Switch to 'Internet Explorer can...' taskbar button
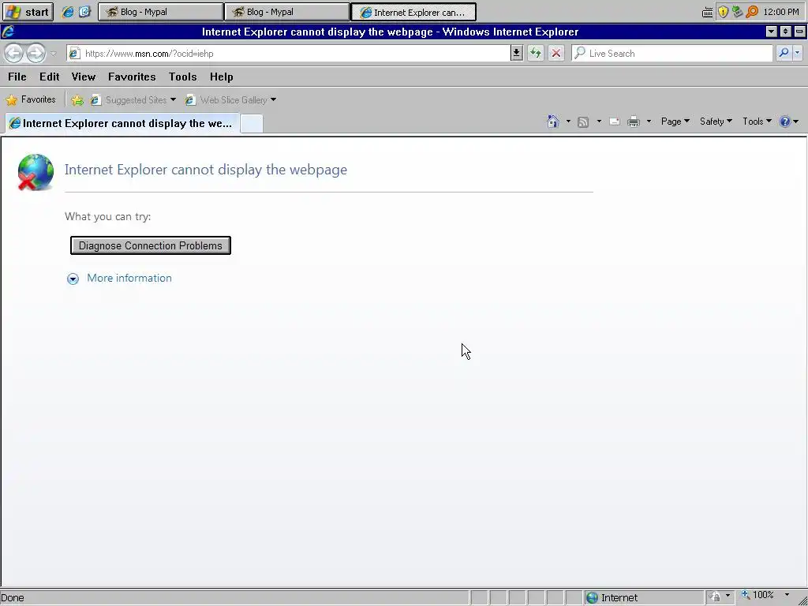Image resolution: width=808 pixels, height=606 pixels. (413, 12)
